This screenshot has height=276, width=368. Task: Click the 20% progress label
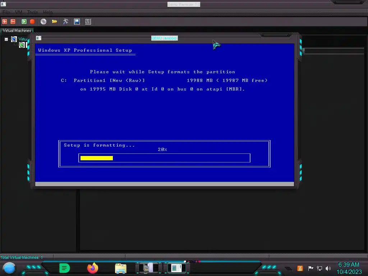(x=162, y=149)
